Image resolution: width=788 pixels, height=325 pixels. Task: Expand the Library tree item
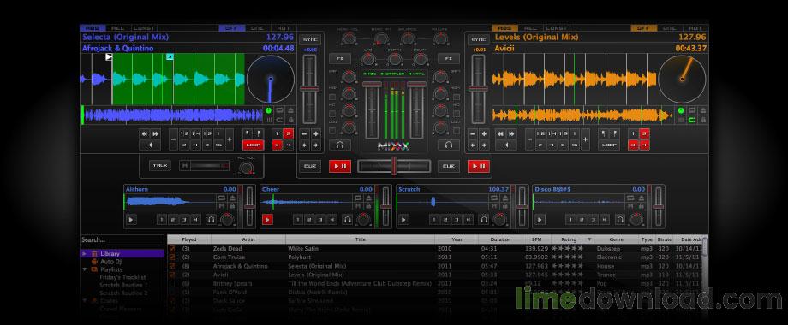[85, 254]
